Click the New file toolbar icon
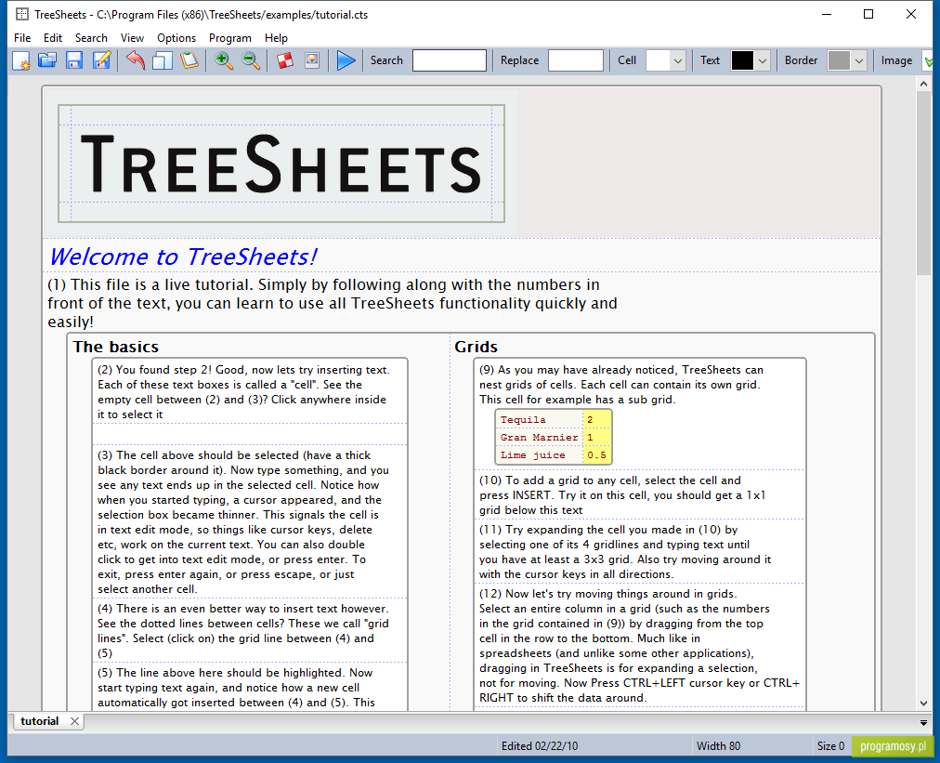This screenshot has height=763, width=940. (21, 60)
